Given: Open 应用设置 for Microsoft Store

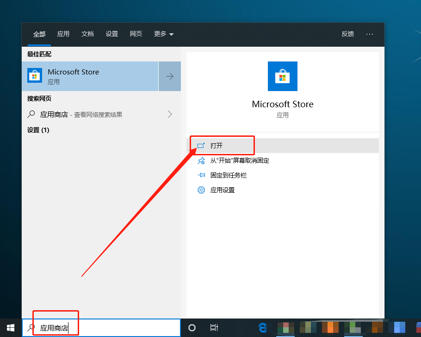Looking at the screenshot, I should (283, 190).
